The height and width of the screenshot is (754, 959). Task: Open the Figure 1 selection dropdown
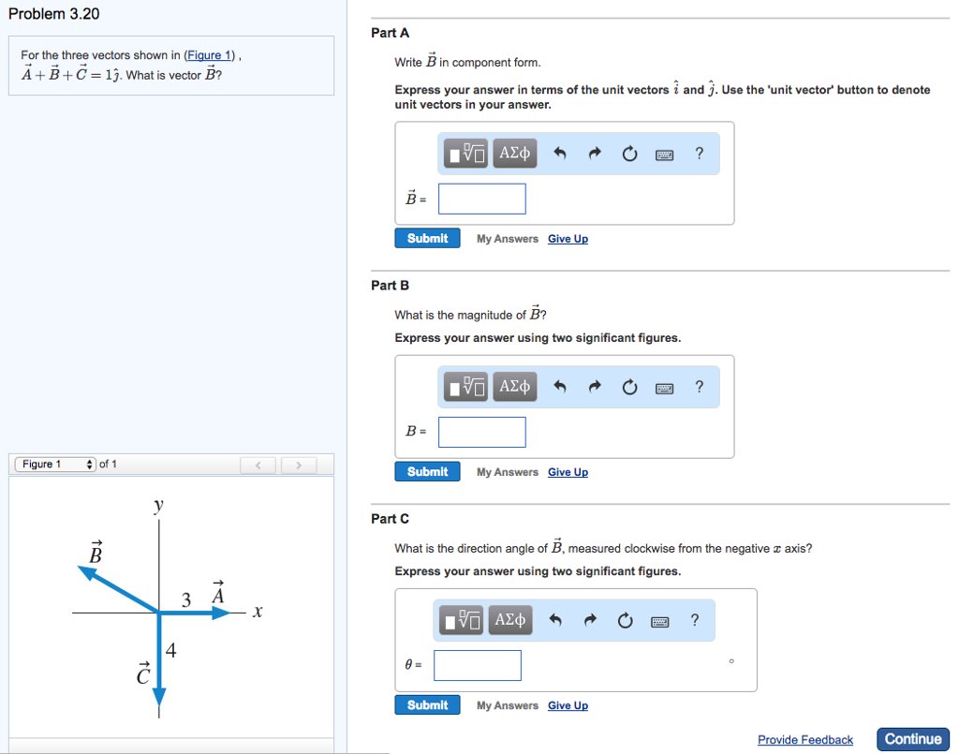[53, 463]
